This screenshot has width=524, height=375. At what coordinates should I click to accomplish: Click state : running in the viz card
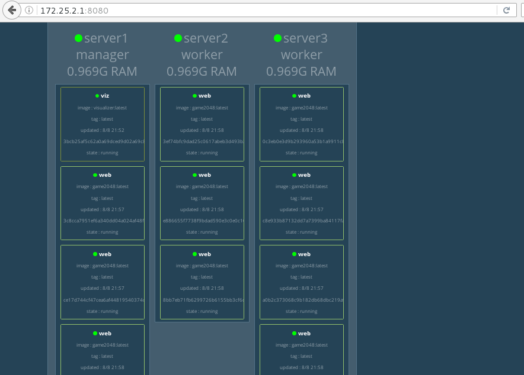103,153
